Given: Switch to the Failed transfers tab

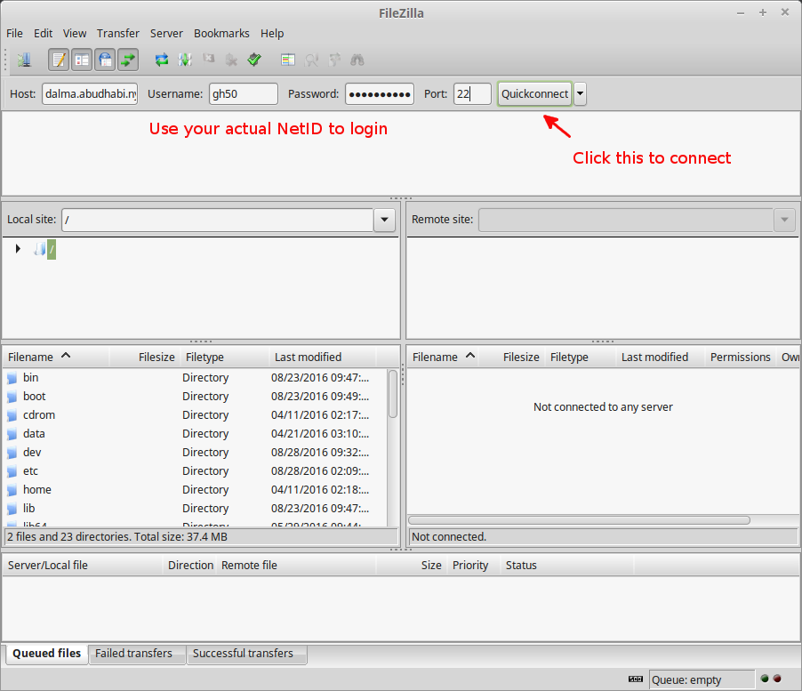Looking at the screenshot, I should pos(133,653).
